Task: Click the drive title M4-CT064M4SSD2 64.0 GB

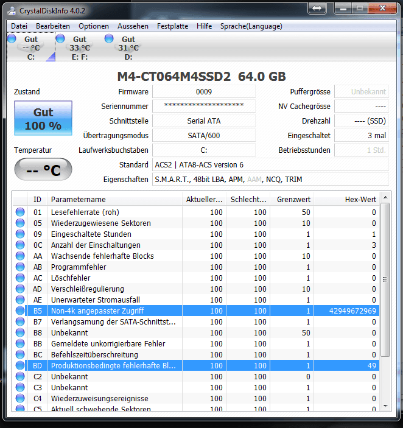Action: 201,77
